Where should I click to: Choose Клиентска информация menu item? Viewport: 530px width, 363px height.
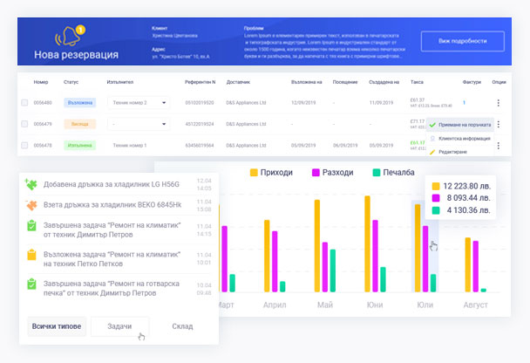[460, 139]
